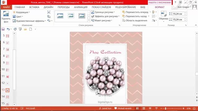Click Fit slide to window icon
The image size is (198, 111).
click(x=194, y=108)
